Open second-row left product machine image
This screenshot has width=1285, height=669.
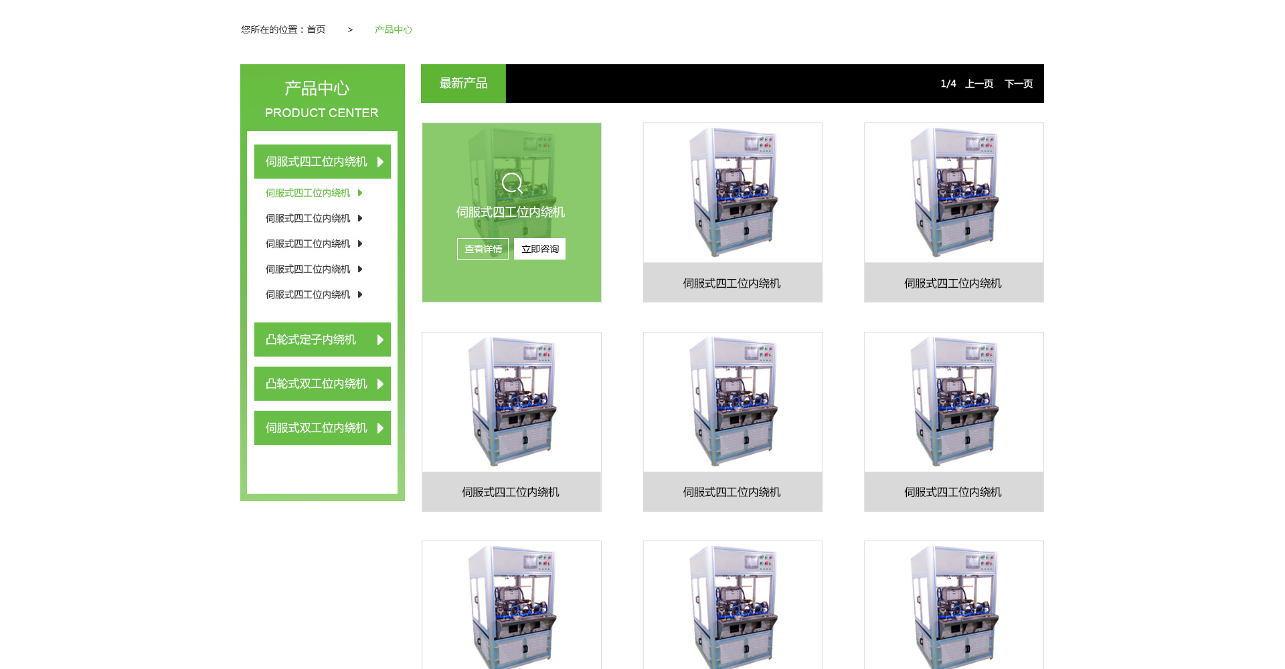(511, 401)
